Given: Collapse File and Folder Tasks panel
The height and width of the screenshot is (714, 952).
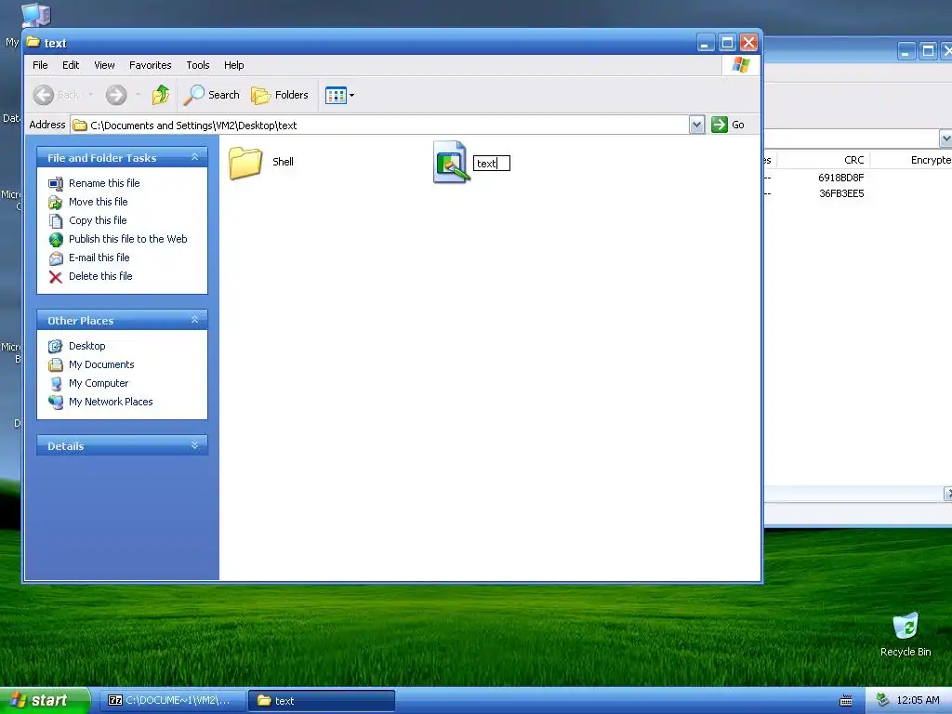Looking at the screenshot, I should 195,157.
